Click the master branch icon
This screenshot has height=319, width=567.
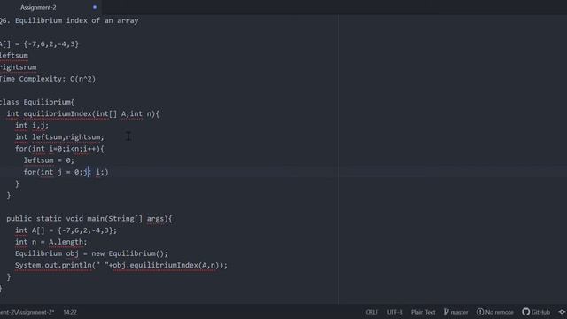click(x=446, y=312)
